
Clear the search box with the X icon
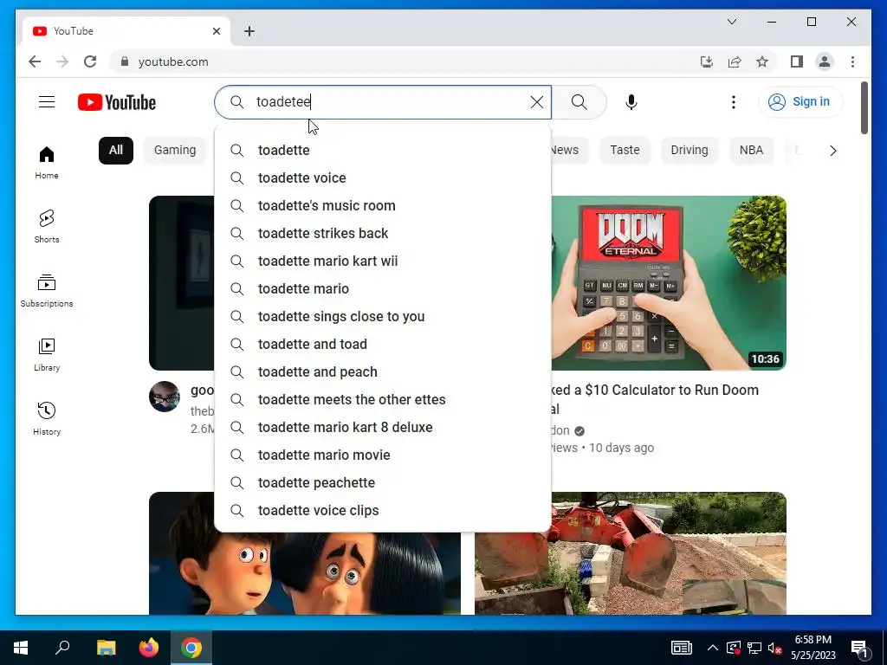click(537, 102)
